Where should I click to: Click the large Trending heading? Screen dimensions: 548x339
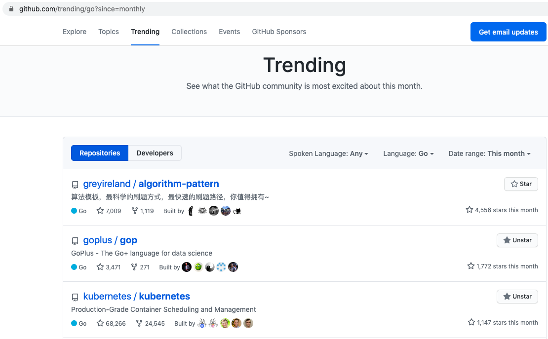(x=305, y=65)
